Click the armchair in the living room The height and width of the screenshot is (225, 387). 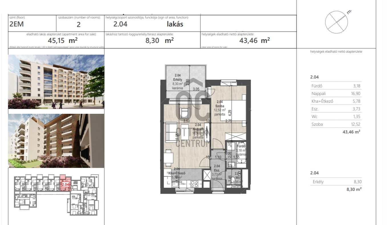coord(184,113)
